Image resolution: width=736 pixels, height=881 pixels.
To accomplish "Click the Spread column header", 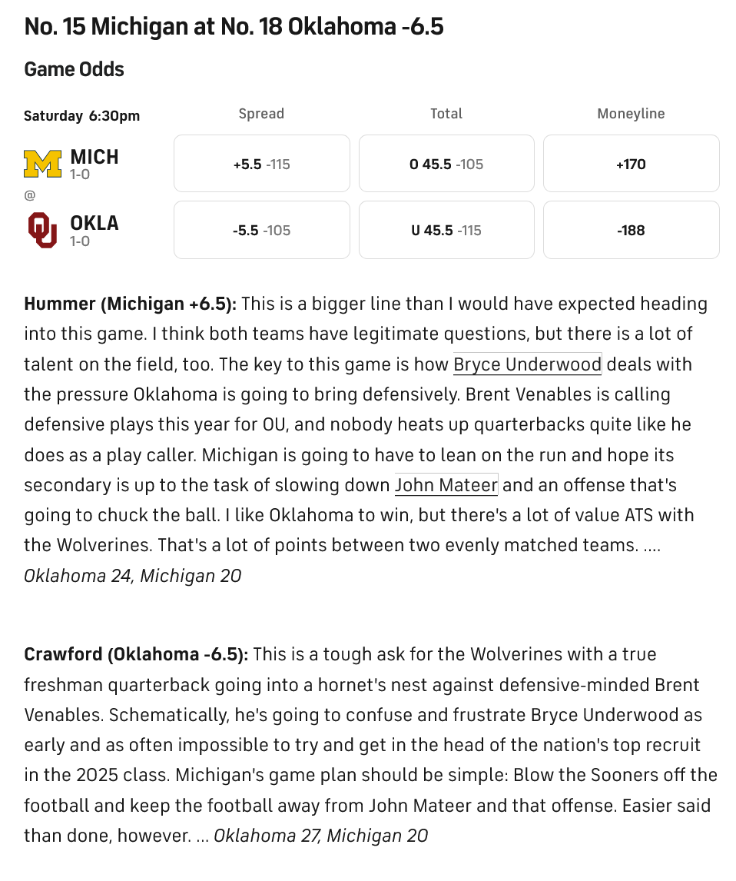I will point(262,114).
